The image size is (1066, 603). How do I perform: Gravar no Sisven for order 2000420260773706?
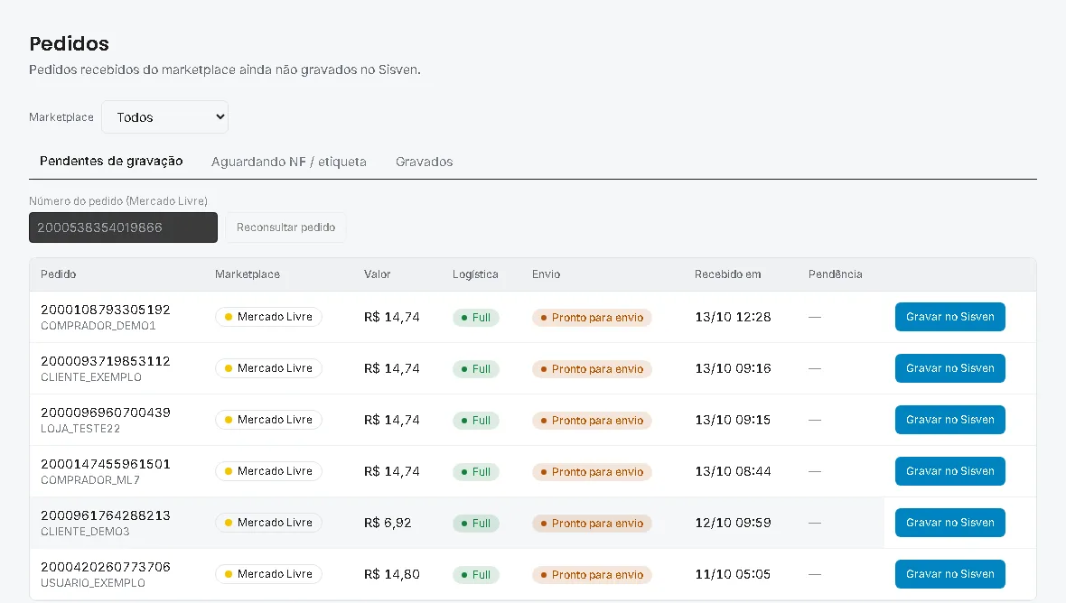point(949,574)
